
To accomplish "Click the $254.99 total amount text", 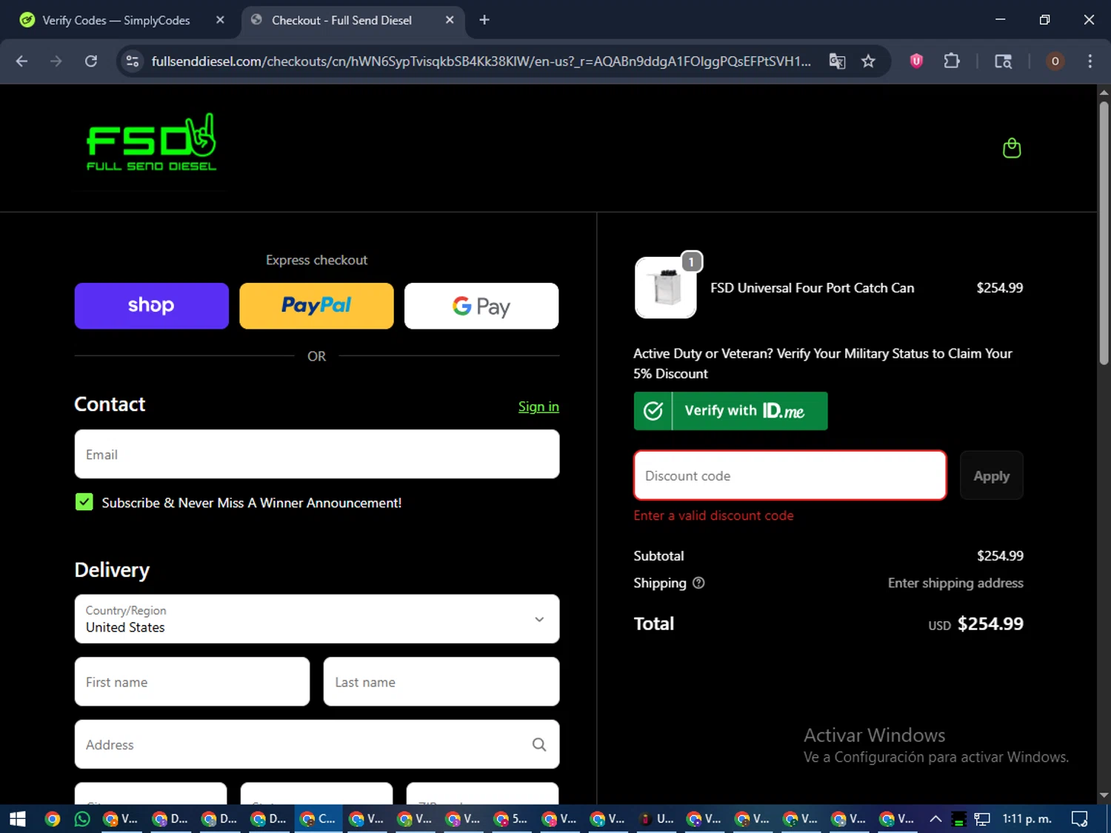I will 990,623.
